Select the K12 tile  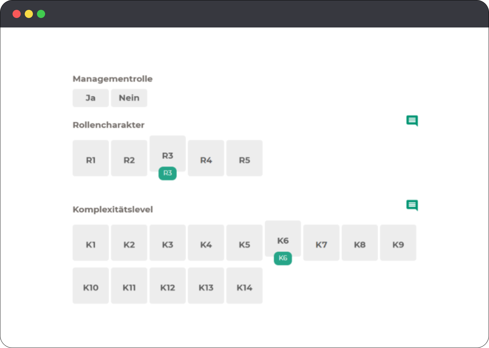coord(168,286)
